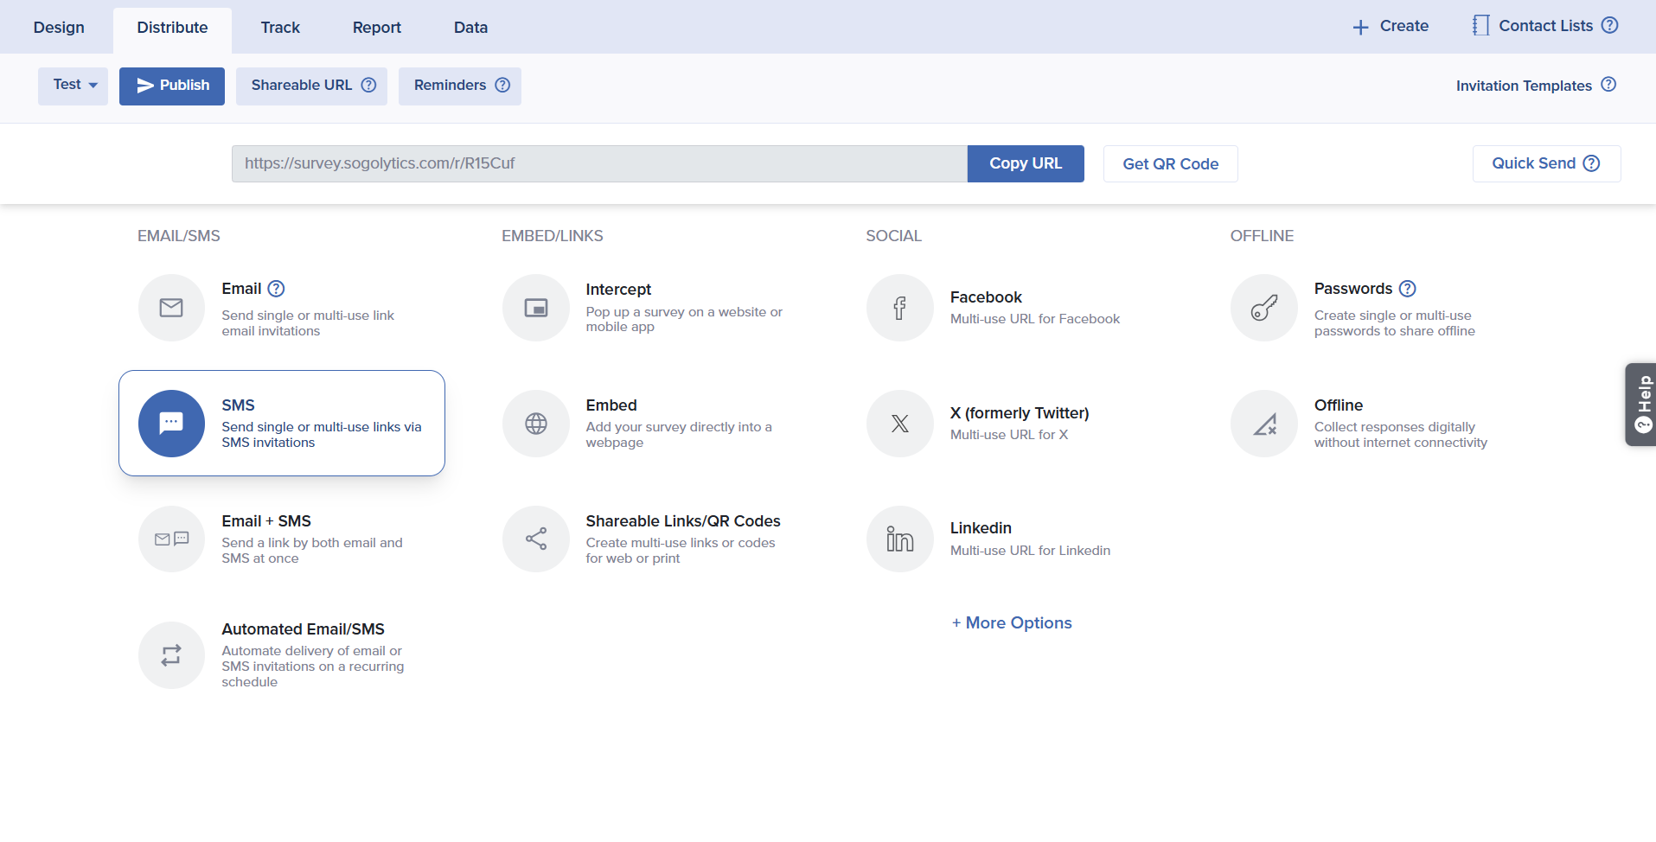Go to the Report tab

(376, 28)
